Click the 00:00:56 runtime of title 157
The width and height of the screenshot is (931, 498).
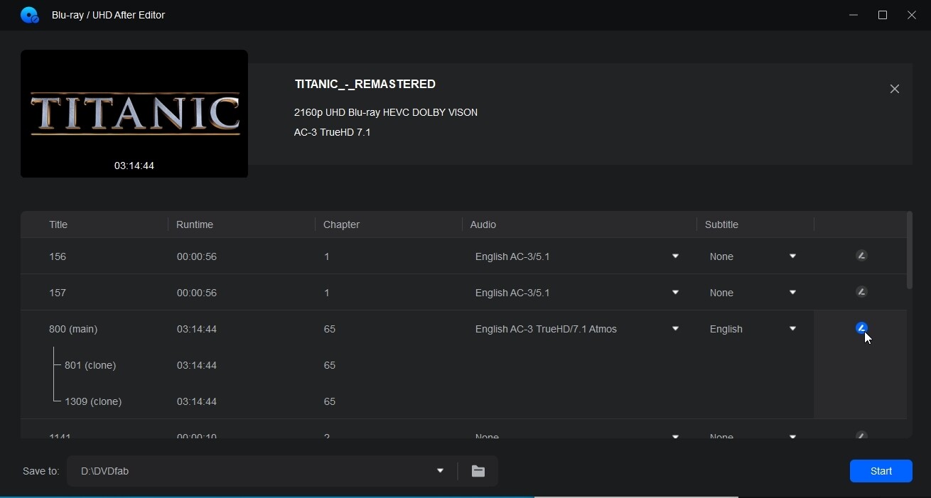pos(197,293)
